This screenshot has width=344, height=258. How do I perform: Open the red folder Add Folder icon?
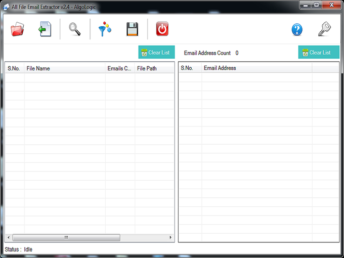click(x=17, y=29)
